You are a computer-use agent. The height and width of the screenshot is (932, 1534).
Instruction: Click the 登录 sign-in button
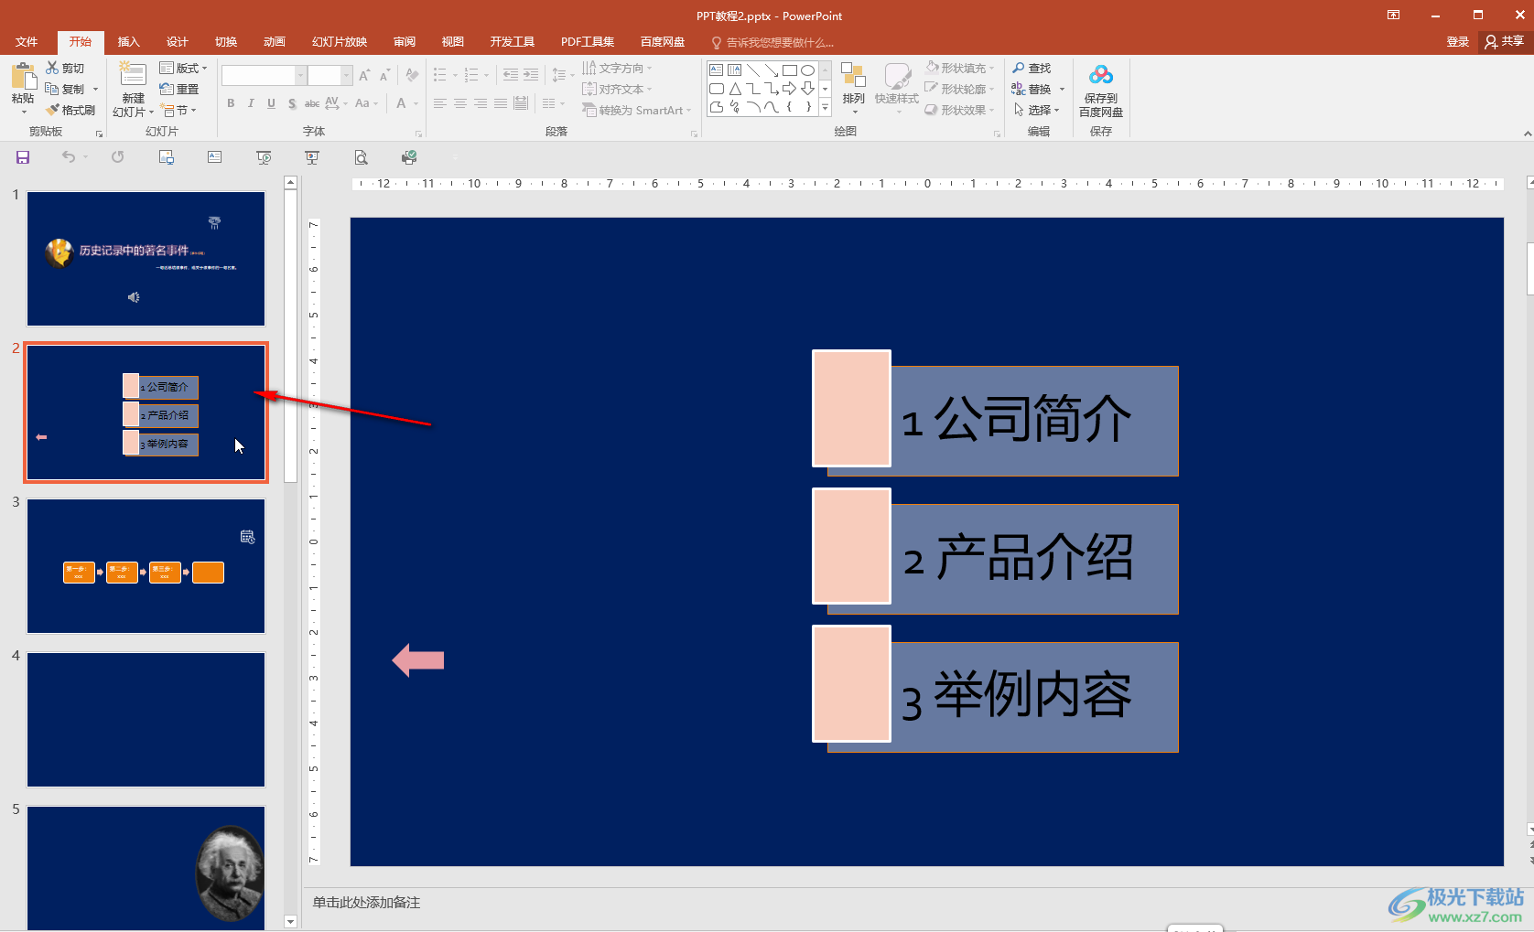[1457, 42]
